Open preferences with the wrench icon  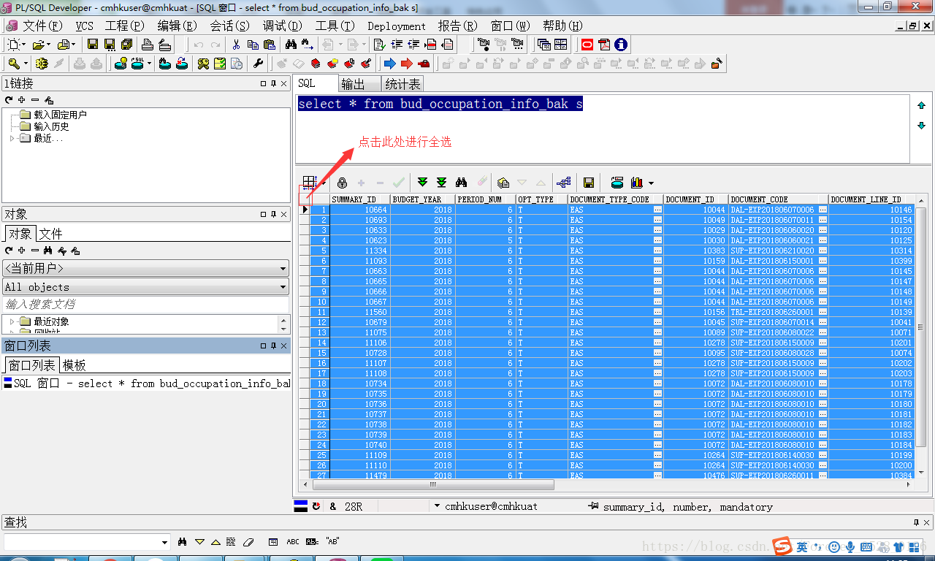click(x=259, y=64)
